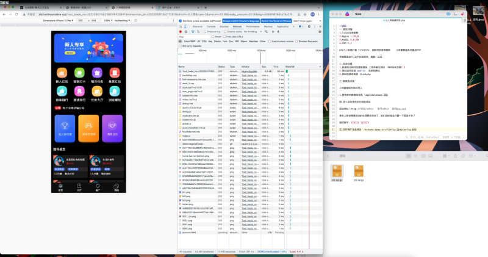The width and height of the screenshot is (488, 257).
Task: Open Network panel No throttling dropdown
Action: pos(253,32)
